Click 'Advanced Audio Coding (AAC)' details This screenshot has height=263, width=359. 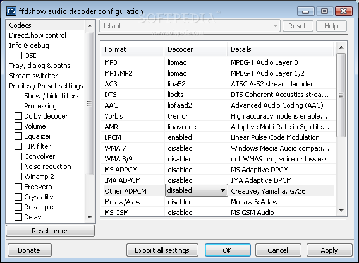[x=277, y=105]
